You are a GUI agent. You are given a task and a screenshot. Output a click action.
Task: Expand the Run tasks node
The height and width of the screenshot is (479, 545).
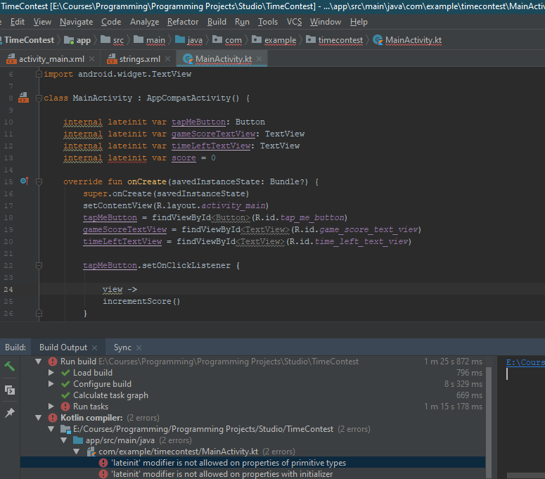point(51,407)
